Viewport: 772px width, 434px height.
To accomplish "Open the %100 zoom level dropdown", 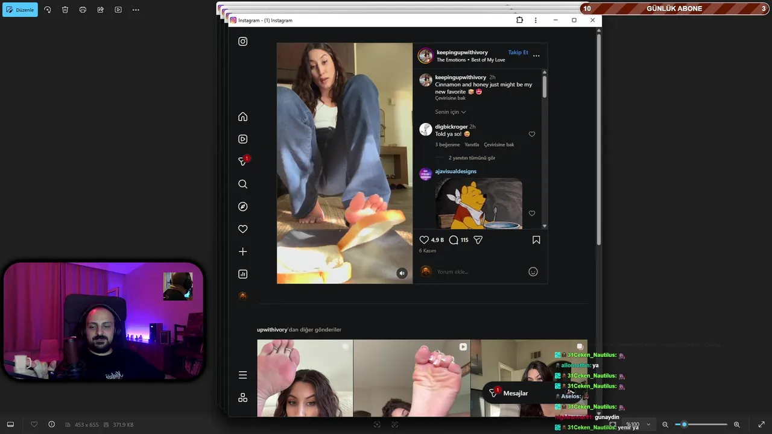I will 638,424.
